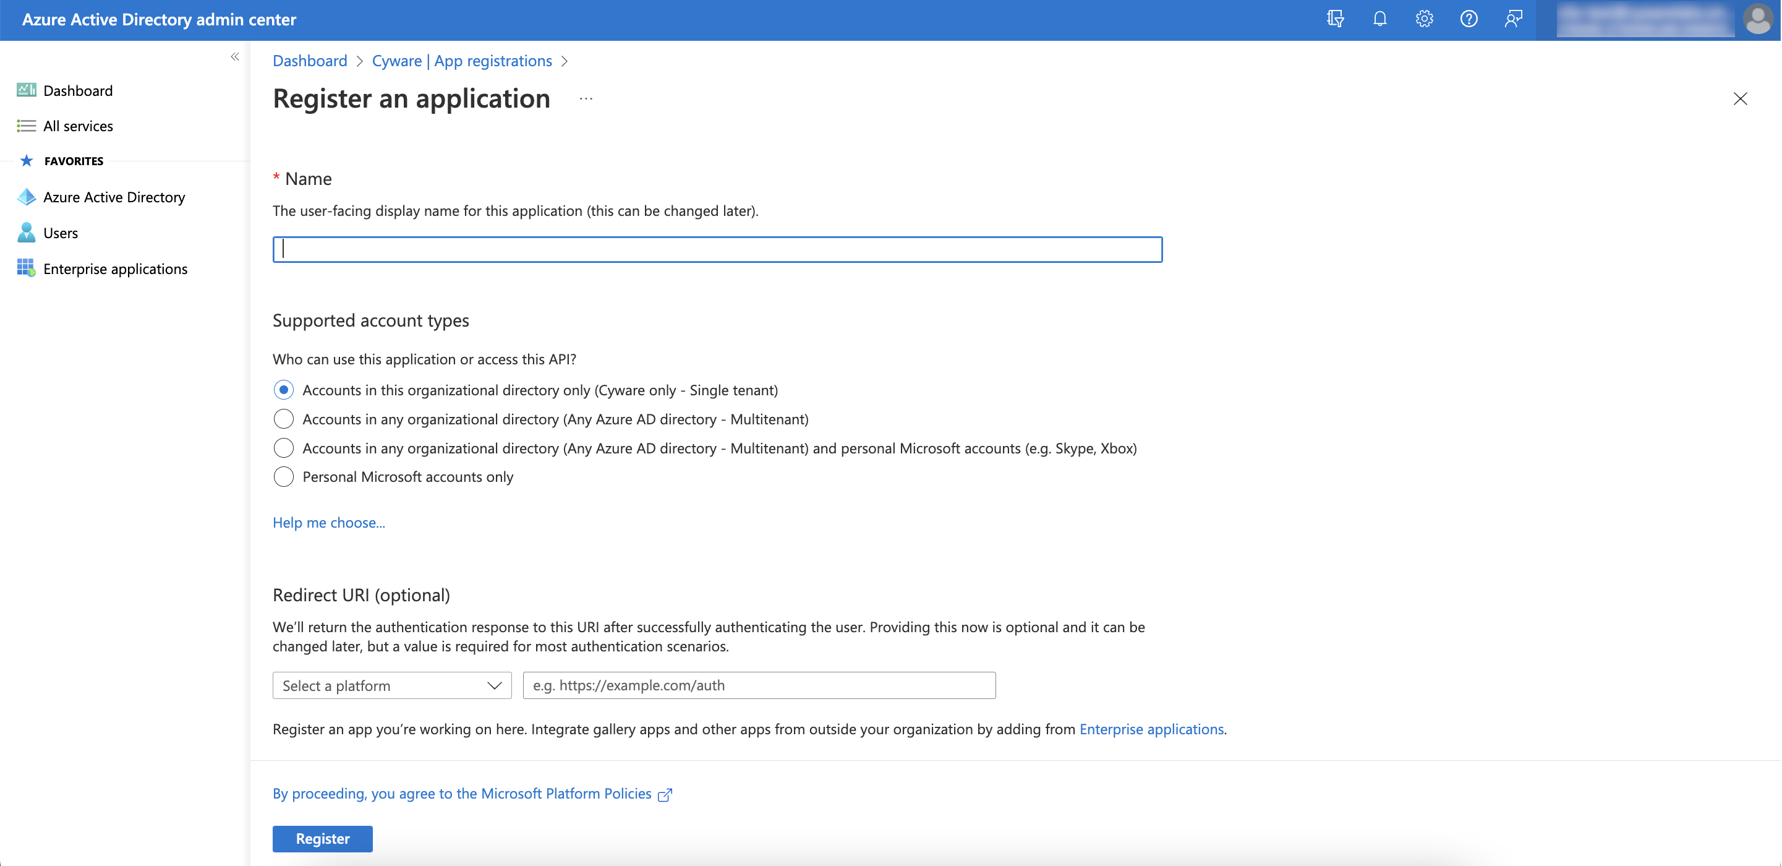The height and width of the screenshot is (866, 1782).
Task: Collapse the left sidebar with double chevron
Action: tap(235, 57)
